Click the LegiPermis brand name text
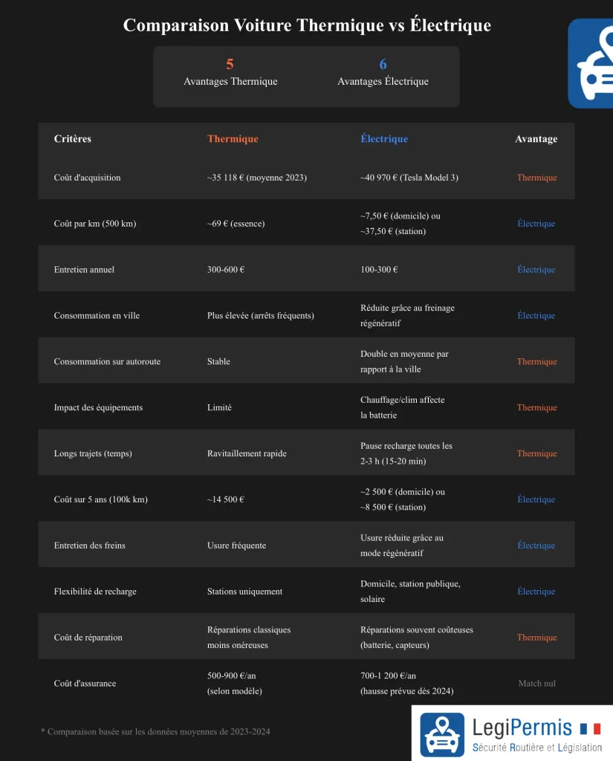 522,727
